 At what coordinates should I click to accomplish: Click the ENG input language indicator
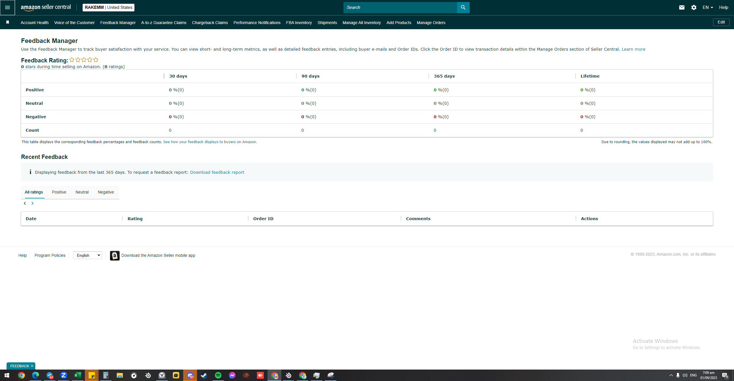[693, 375]
